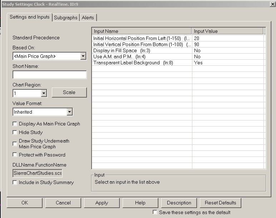Close the Study Settings dialog window

click(272, 4)
